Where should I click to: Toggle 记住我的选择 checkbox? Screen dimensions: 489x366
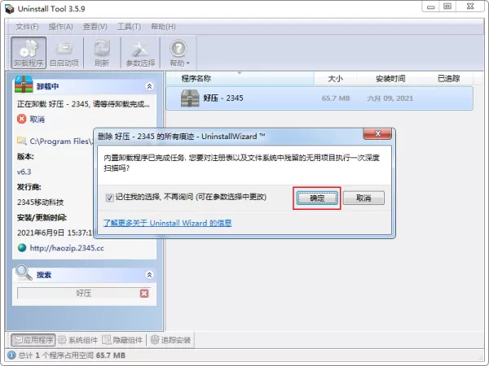point(109,198)
